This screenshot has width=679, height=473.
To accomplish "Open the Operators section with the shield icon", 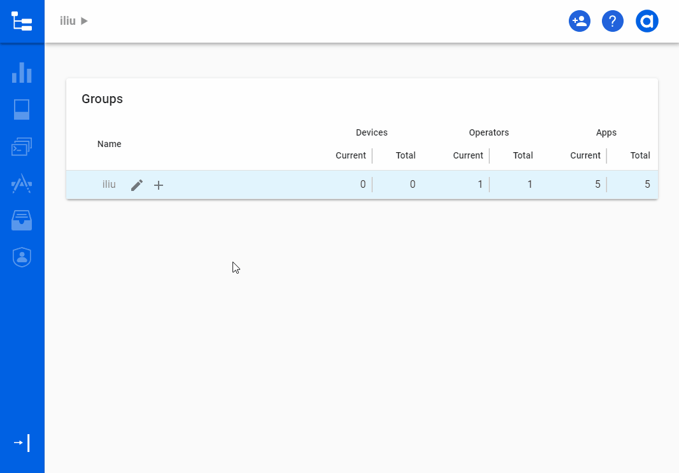I will click(22, 257).
